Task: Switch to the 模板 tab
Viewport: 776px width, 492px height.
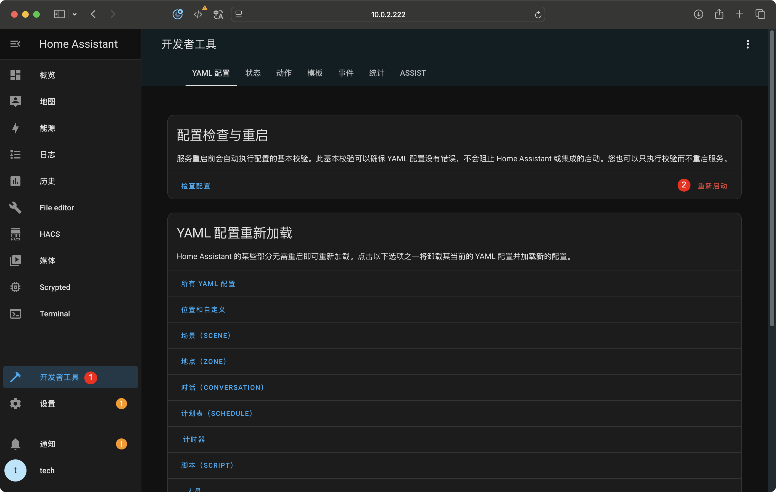Action: 315,73
